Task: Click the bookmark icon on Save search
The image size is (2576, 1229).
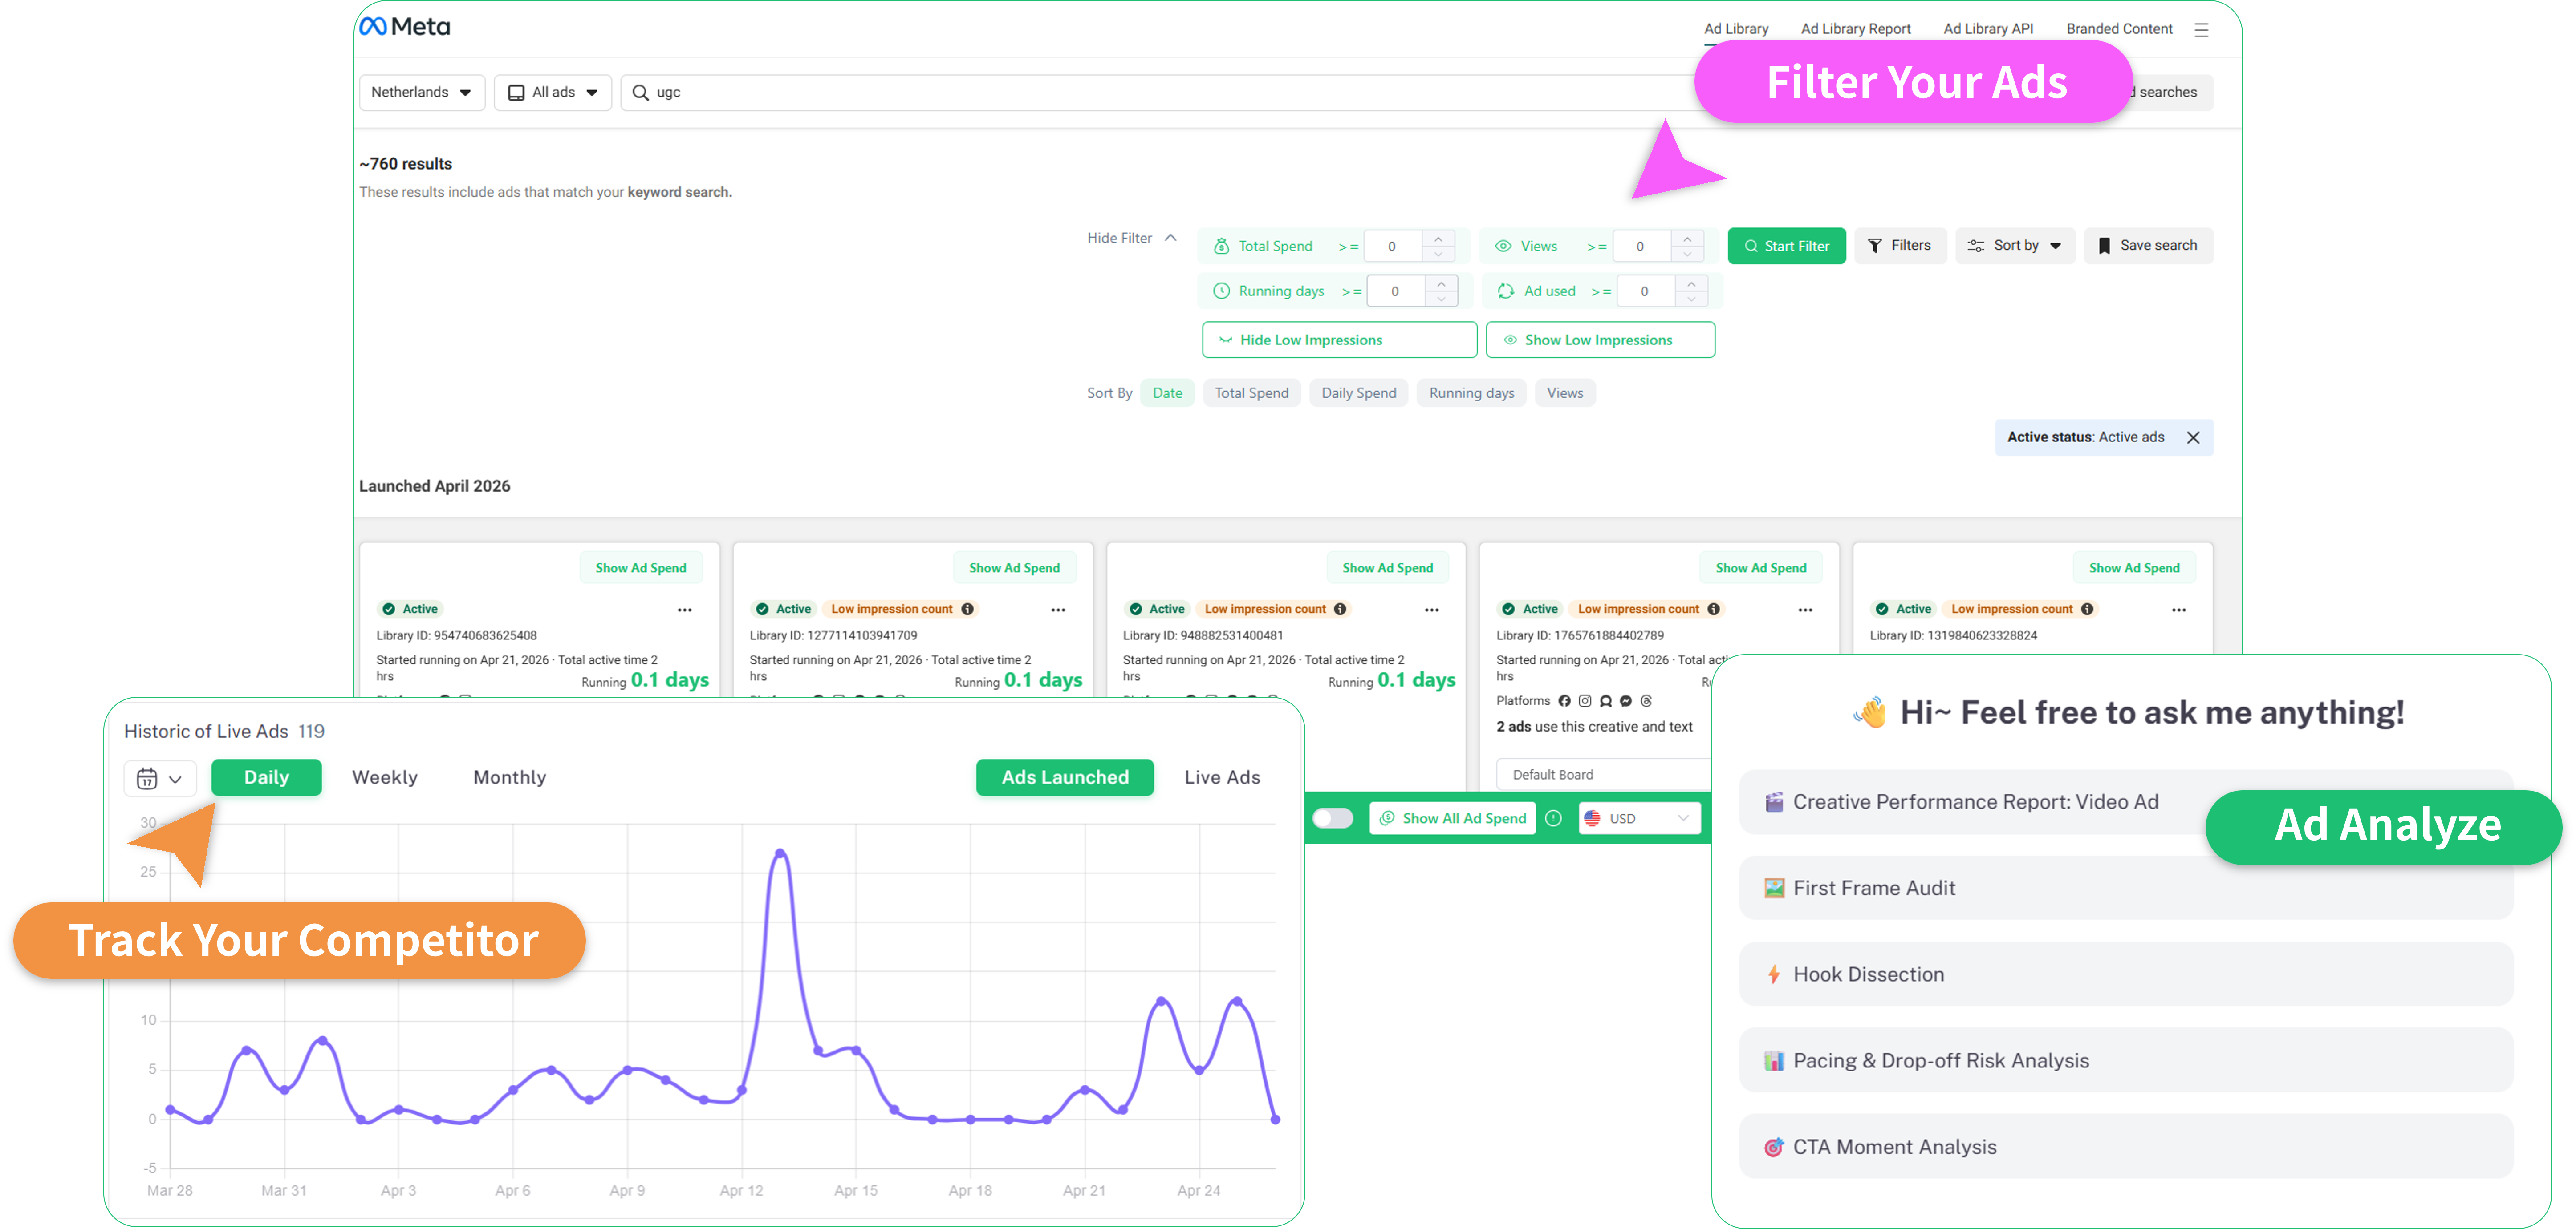Action: tap(2104, 245)
